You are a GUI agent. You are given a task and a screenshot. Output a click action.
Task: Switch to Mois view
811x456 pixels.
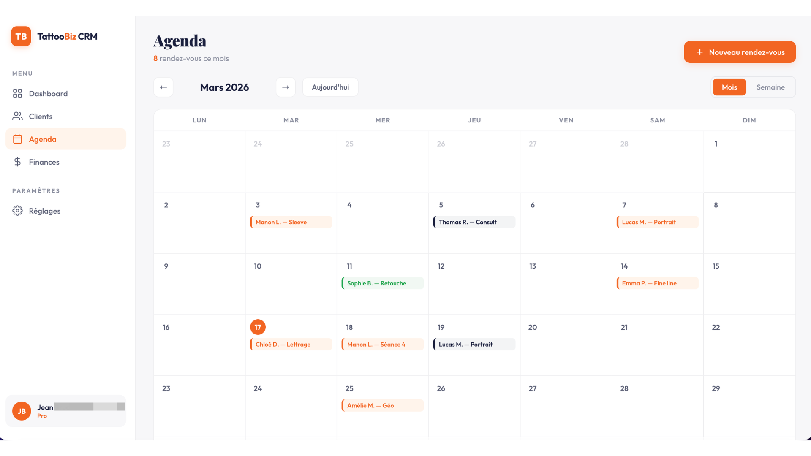729,87
